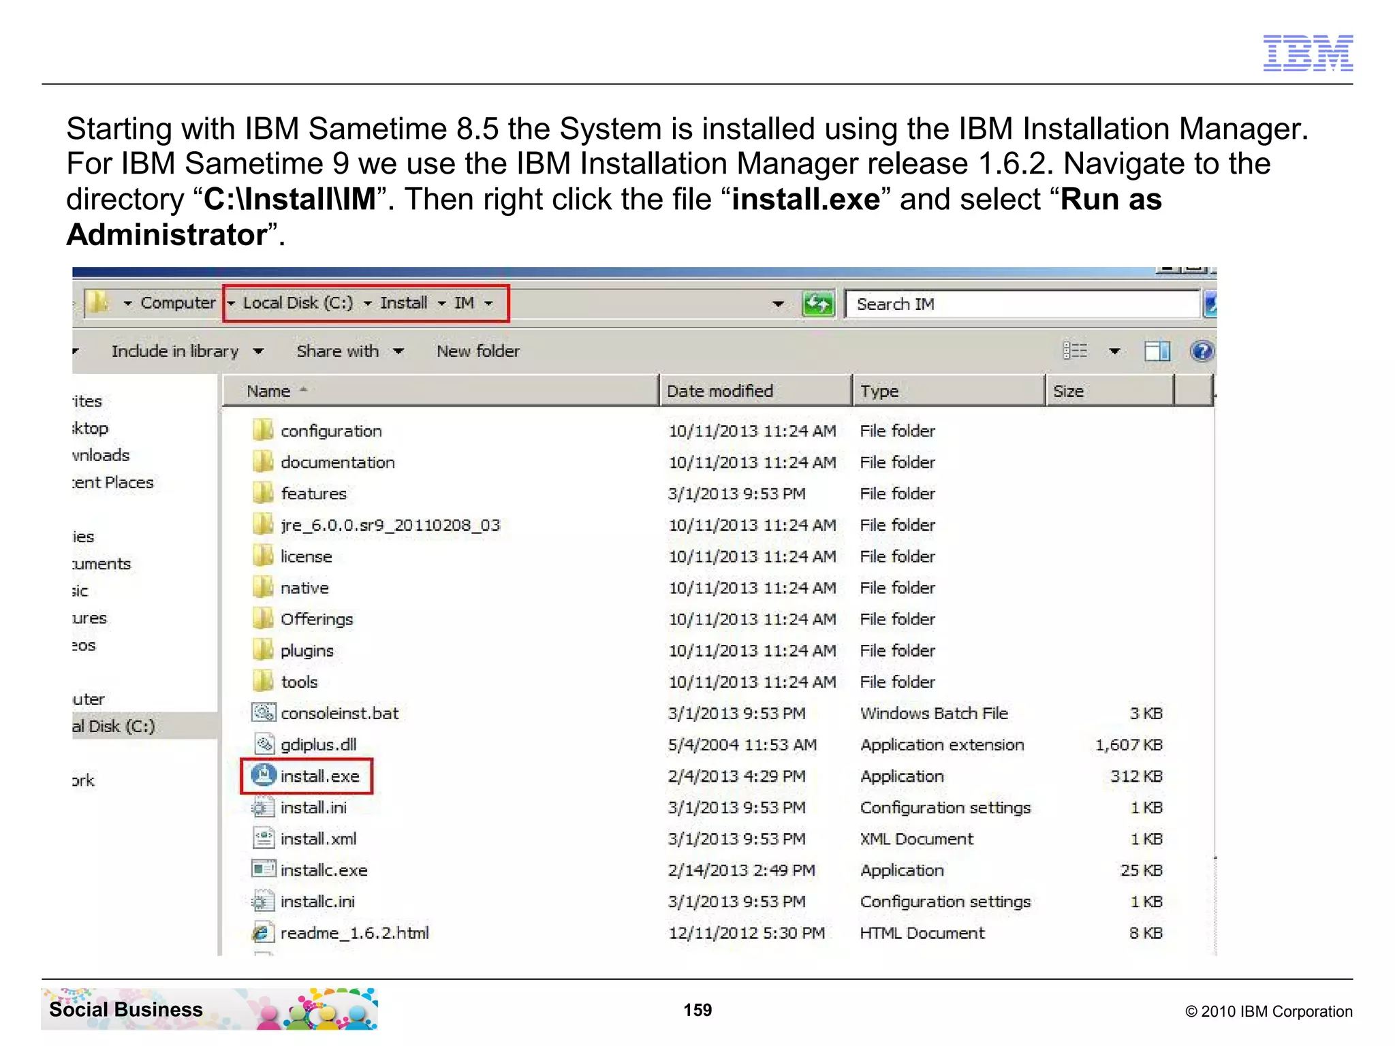Open the blue Help question mark icon
Screen dimensions: 1395x1046
click(1202, 351)
